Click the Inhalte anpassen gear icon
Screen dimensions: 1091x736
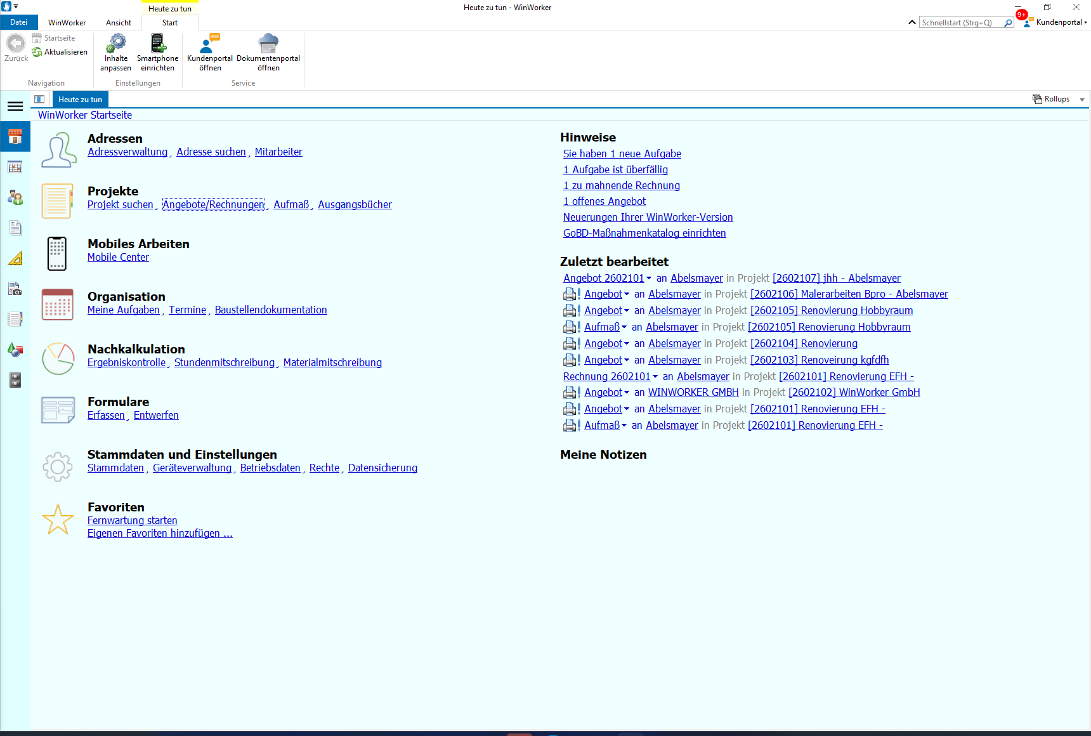pos(116,44)
